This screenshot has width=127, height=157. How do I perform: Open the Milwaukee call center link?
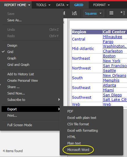click(112, 37)
